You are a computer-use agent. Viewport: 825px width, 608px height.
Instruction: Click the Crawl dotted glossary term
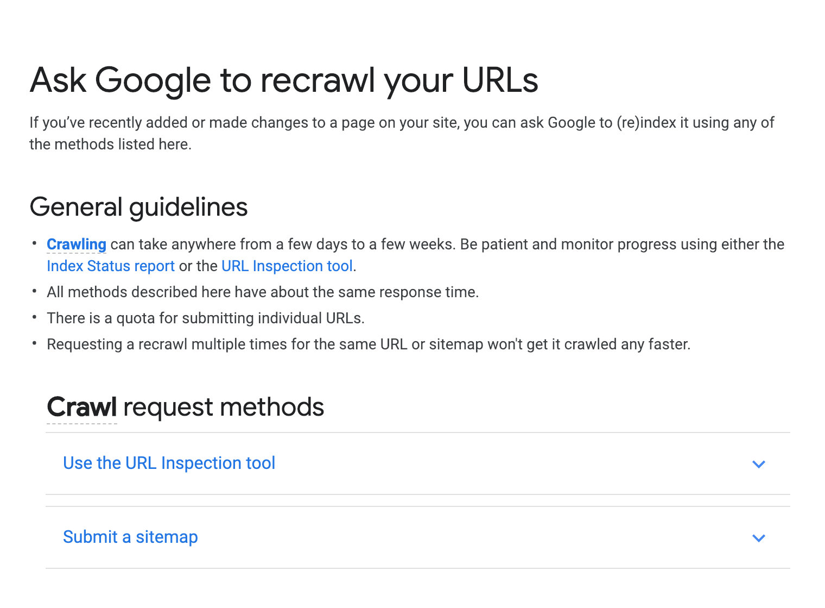tap(82, 406)
